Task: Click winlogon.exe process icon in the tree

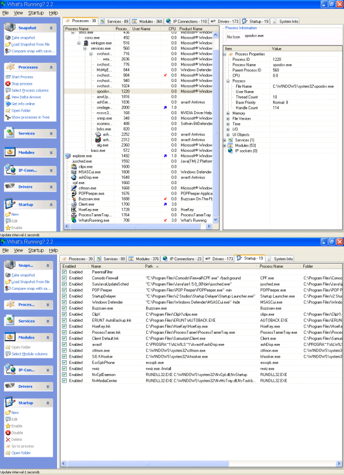Action: coord(86,43)
